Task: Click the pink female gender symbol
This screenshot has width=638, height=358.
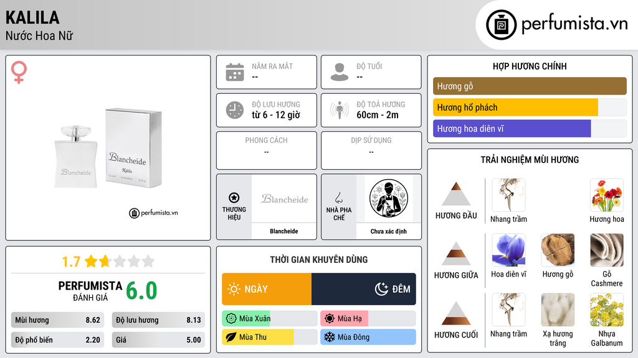Action: coord(19,72)
